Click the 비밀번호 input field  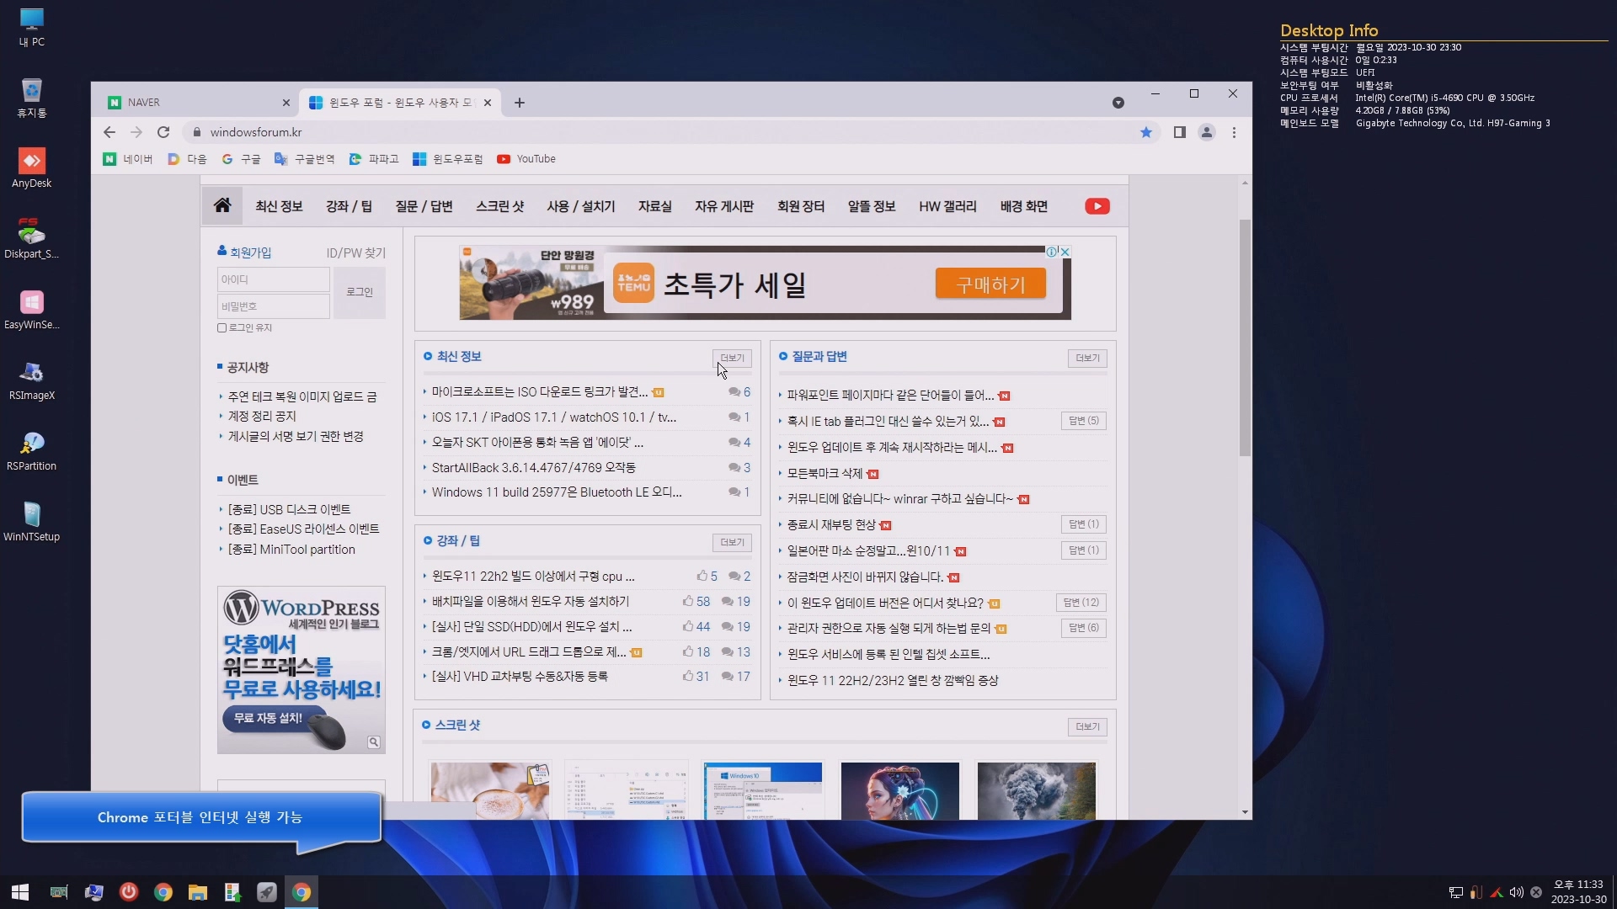(x=273, y=306)
